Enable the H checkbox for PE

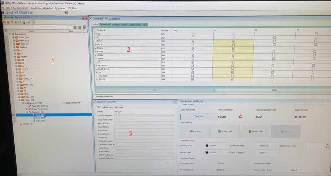click(x=273, y=62)
